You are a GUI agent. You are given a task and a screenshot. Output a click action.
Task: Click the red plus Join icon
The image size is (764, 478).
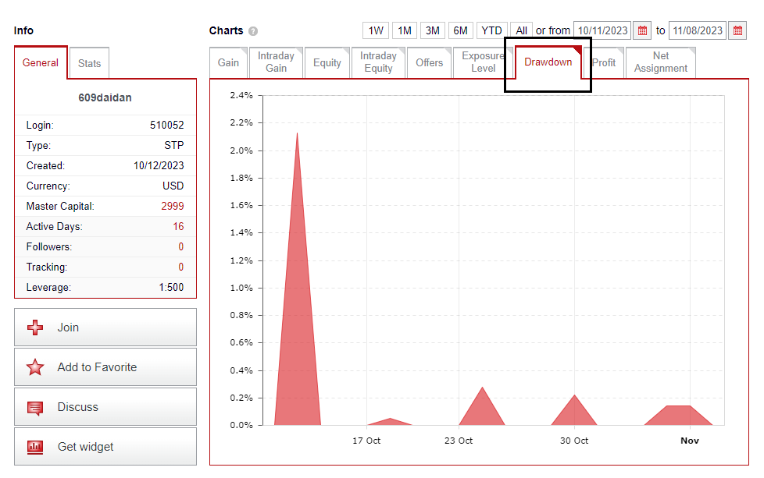(x=35, y=328)
